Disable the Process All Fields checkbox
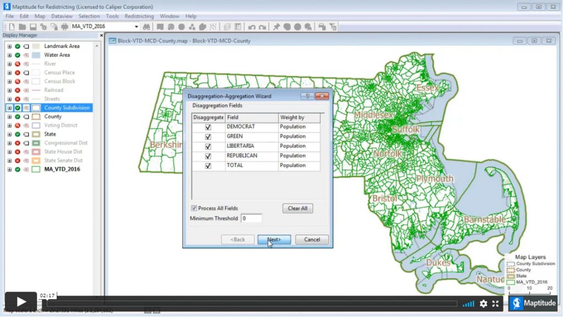Screen dimensions: 563x317 point(195,208)
